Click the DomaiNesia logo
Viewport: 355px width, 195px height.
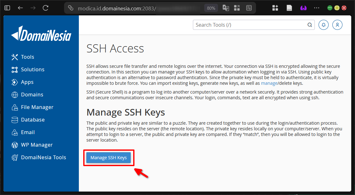41,34
